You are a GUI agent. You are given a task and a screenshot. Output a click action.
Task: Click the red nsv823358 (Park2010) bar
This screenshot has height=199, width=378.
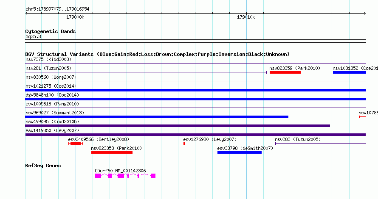coord(112,152)
